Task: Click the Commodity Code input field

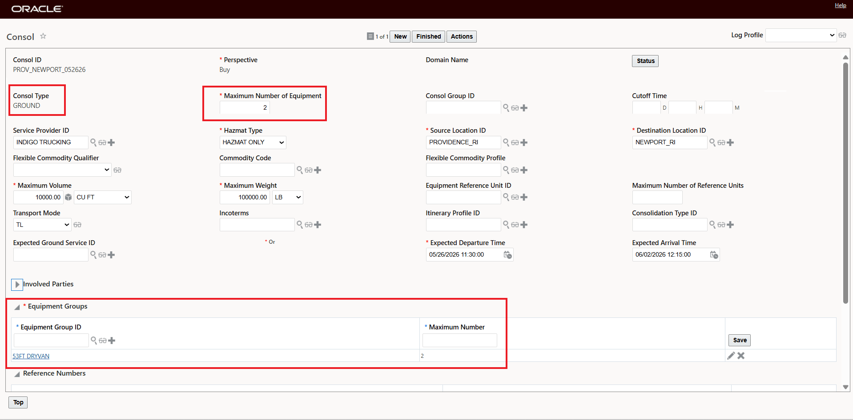Action: tap(257, 170)
